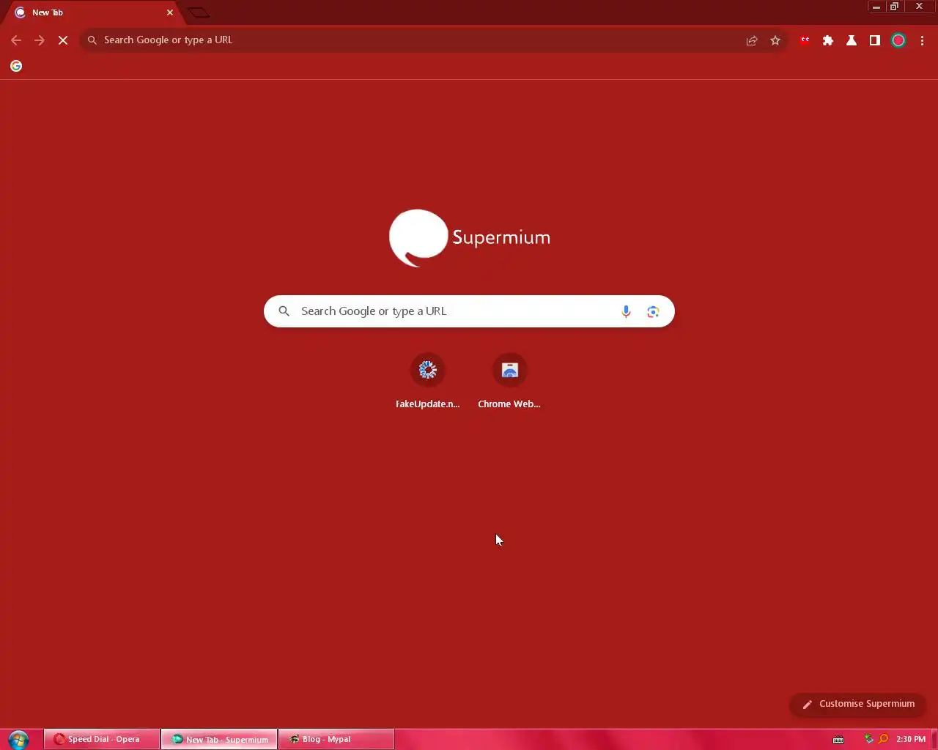Go back with the browser back arrow
Viewport: 938px width, 750px height.
click(16, 40)
